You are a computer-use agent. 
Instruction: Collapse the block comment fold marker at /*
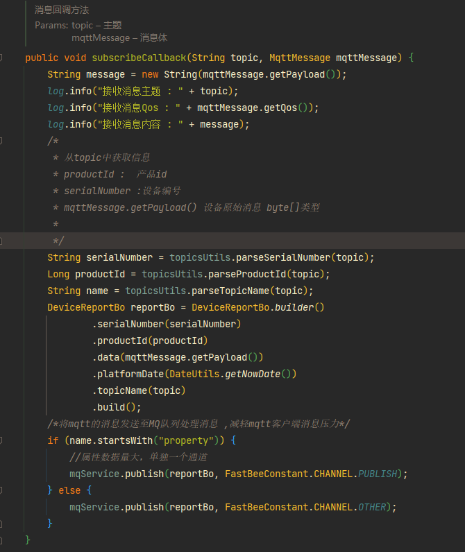coord(1,141)
